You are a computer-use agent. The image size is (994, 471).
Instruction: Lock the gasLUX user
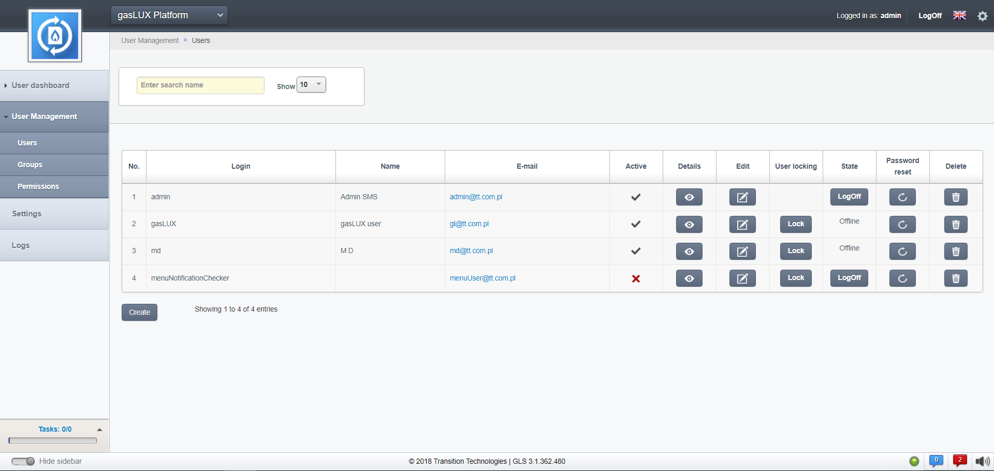796,224
